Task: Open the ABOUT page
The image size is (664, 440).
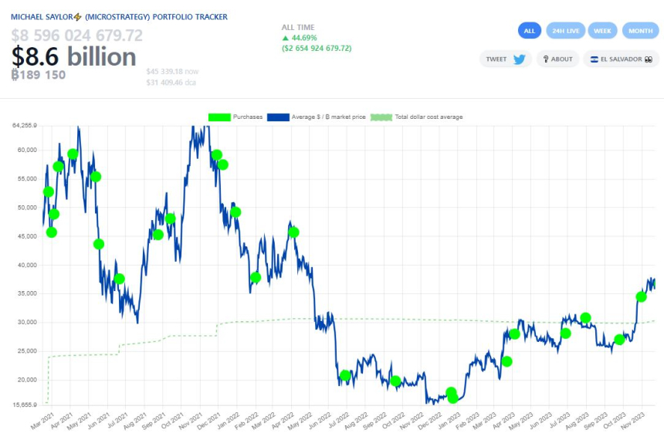Action: point(557,59)
